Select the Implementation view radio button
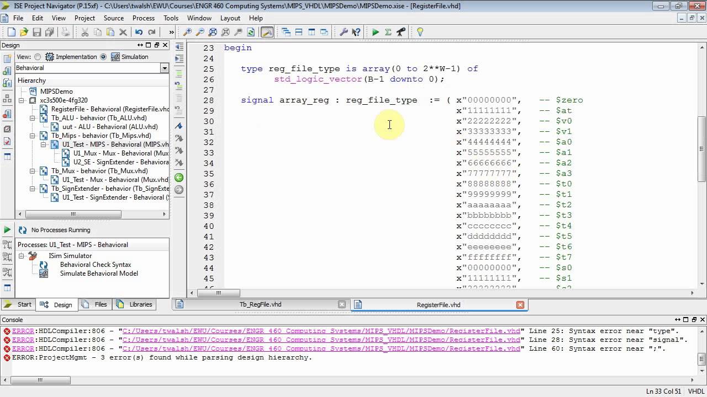The height and width of the screenshot is (397, 707). (x=38, y=57)
